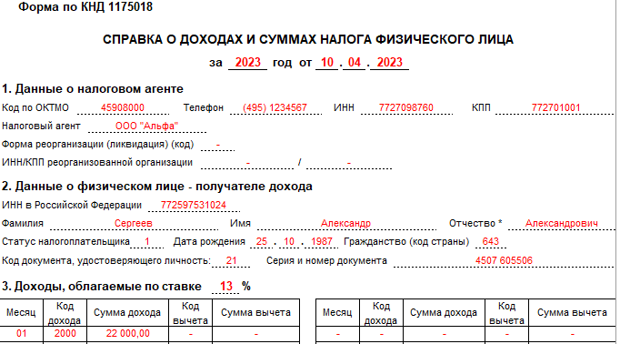
Task: Click tax rate value 13
Action: click(x=226, y=286)
